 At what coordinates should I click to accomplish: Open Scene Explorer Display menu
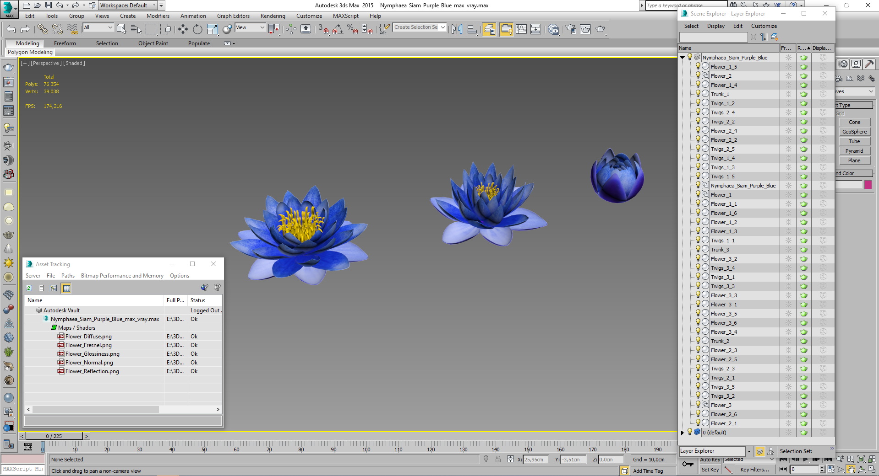[715, 26]
